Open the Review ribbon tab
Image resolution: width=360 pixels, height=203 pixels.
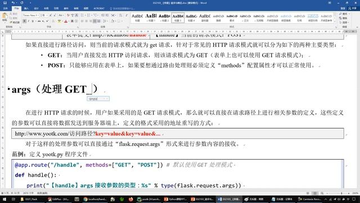(x=76, y=8)
